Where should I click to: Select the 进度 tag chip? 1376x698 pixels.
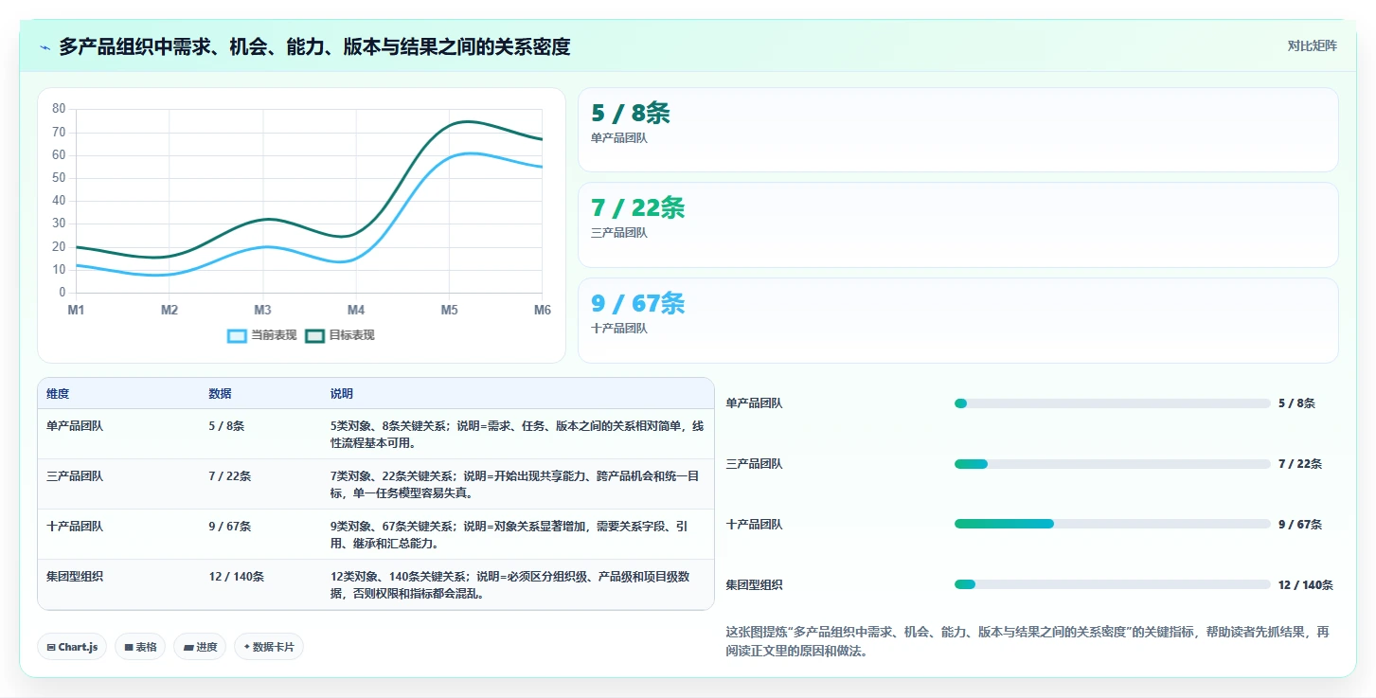click(x=200, y=647)
